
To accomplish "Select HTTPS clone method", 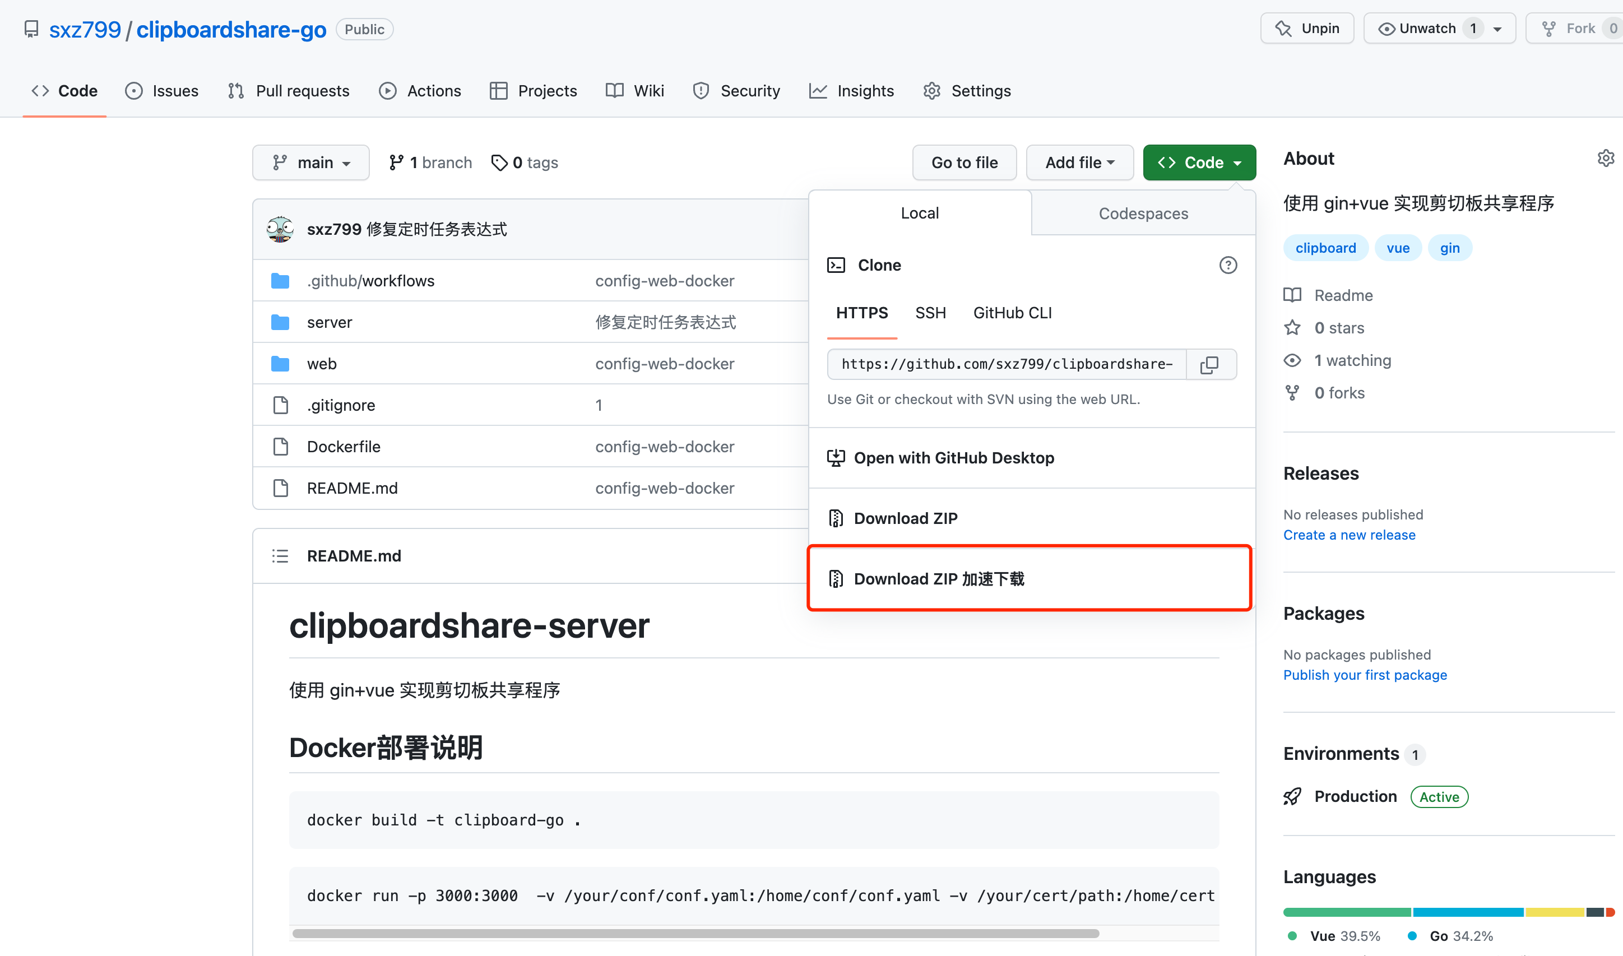I will pyautogui.click(x=862, y=313).
